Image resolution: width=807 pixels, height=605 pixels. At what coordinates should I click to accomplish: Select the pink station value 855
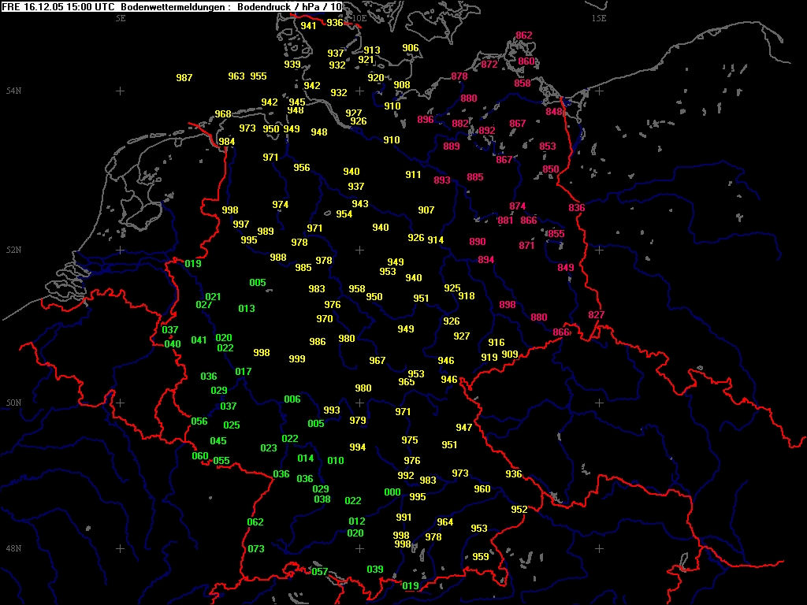pos(556,233)
